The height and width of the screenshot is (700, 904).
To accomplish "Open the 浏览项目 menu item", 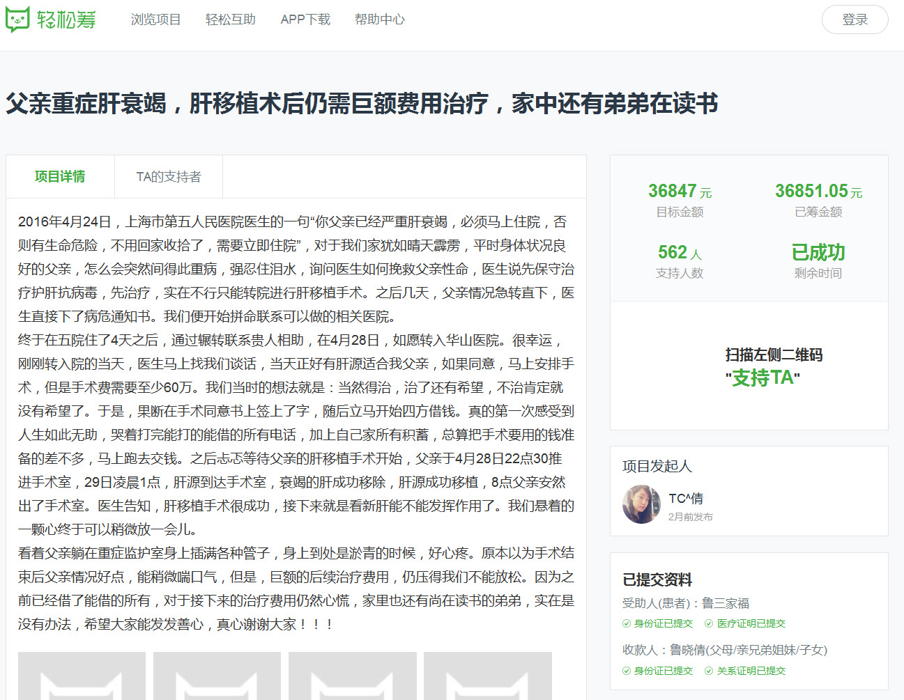I will 155,20.
